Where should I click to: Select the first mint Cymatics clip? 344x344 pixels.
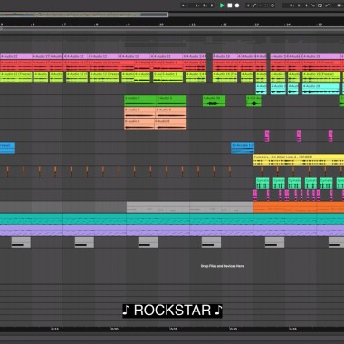(263, 184)
